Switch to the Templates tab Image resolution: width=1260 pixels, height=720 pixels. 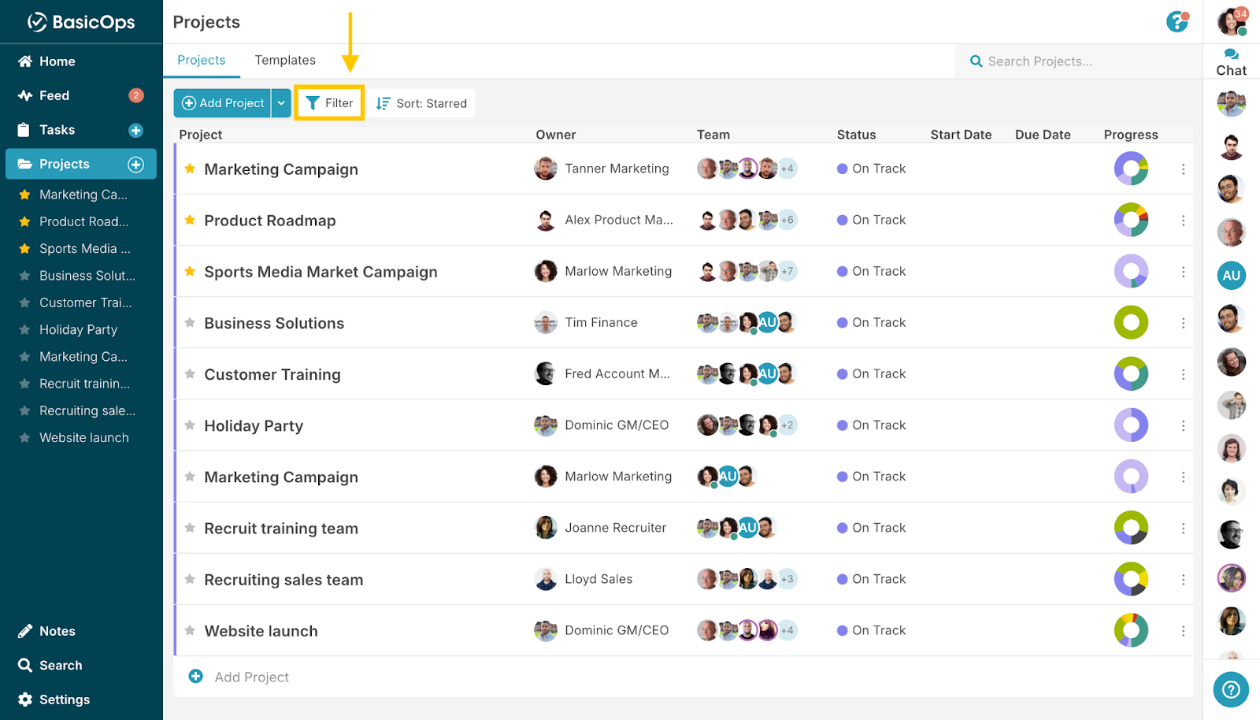pos(284,60)
